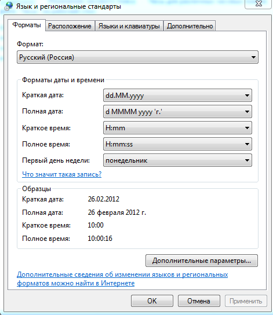The height and width of the screenshot is (315, 273).
Task: Click the sample 26 февраля 2012 г.
Action: [x=117, y=213]
